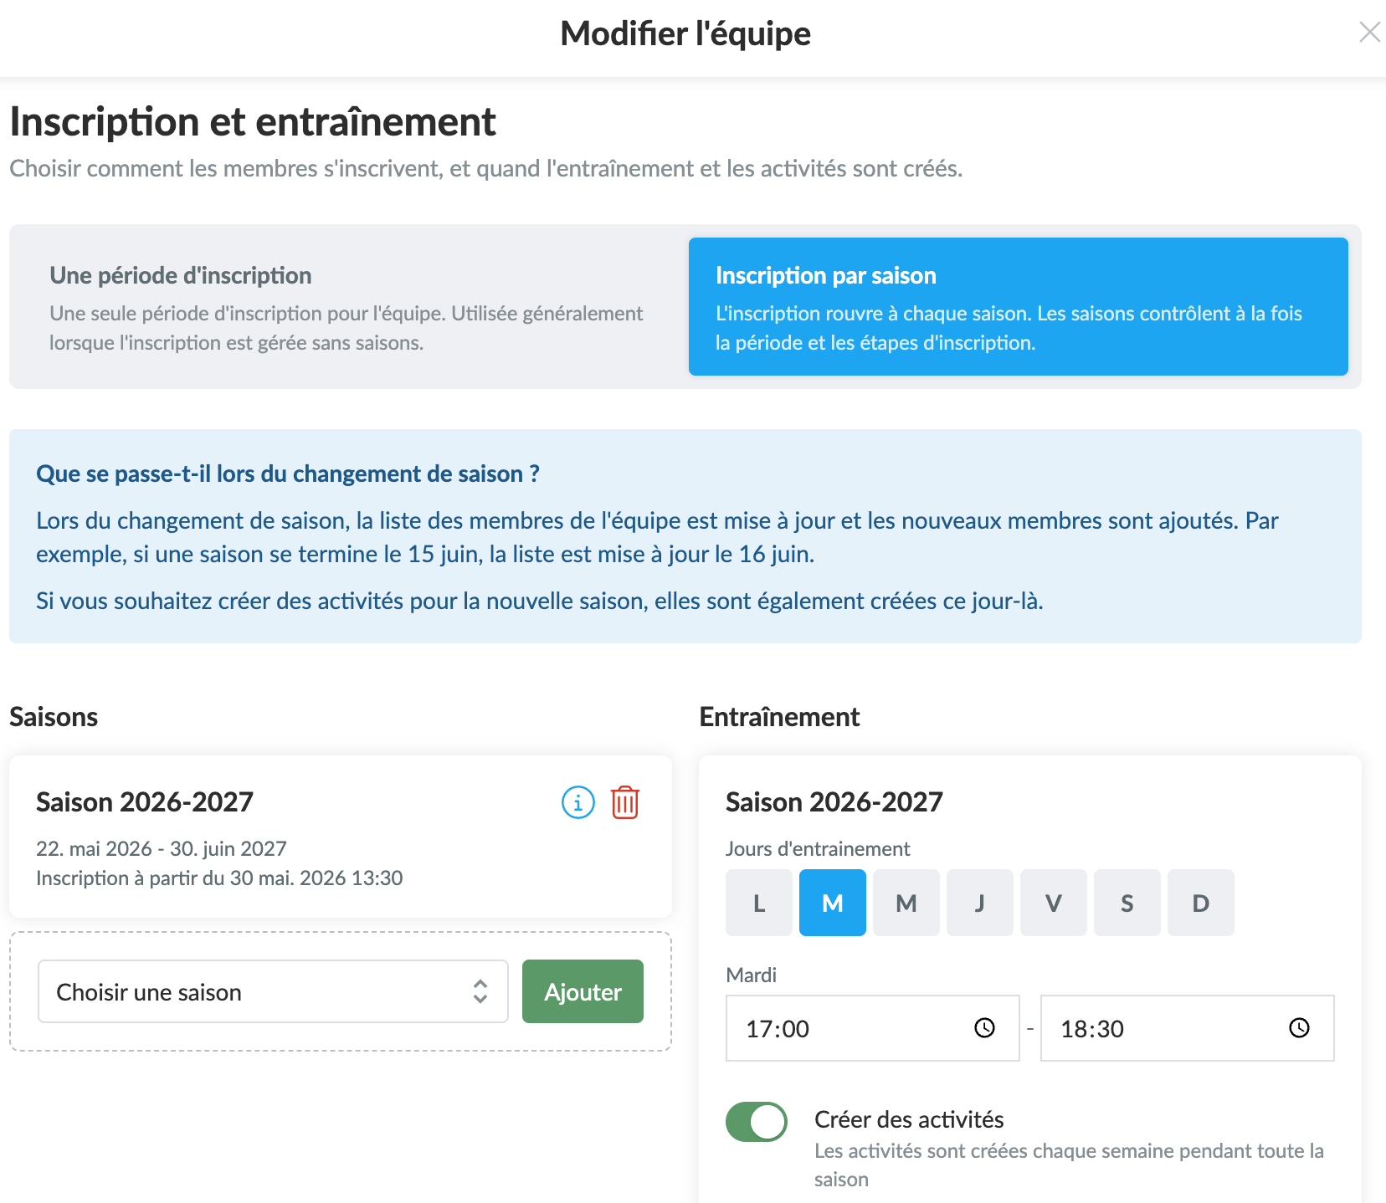Select the Inscription par saison option
1386x1203 pixels.
pos(1018,306)
